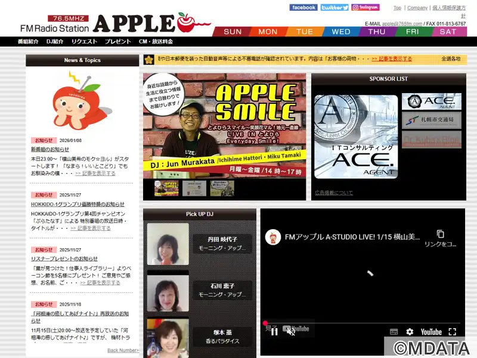477x358 pixels.
Task: Toggle subtitles in the YouTube player
Action: (394, 332)
